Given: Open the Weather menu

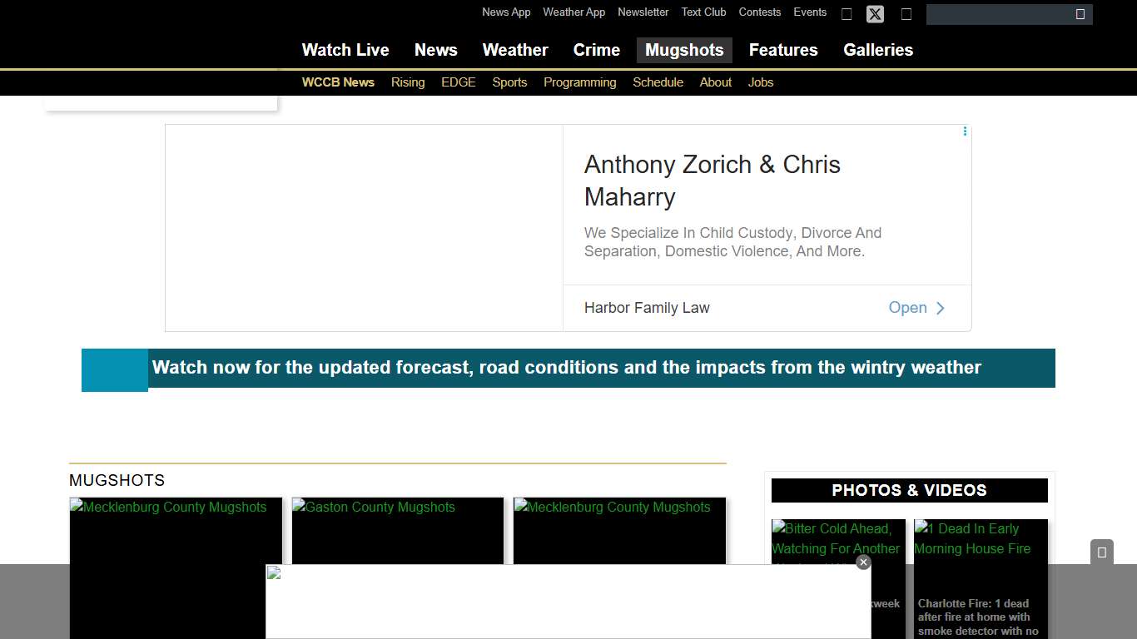Looking at the screenshot, I should (514, 50).
